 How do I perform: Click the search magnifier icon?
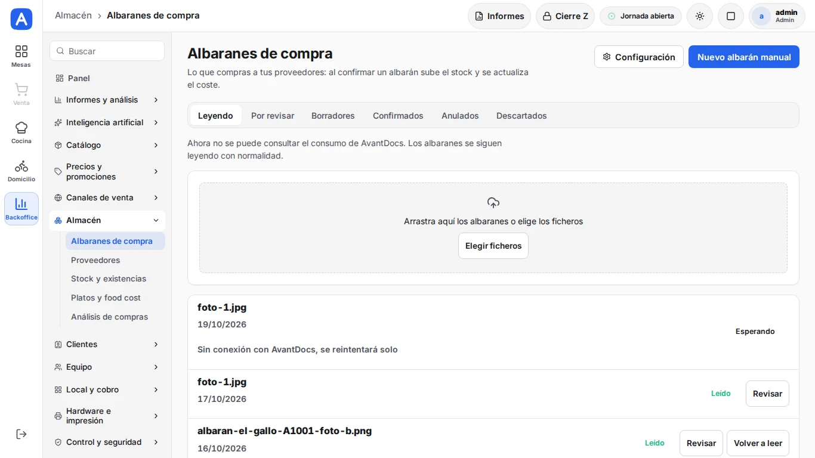60,51
